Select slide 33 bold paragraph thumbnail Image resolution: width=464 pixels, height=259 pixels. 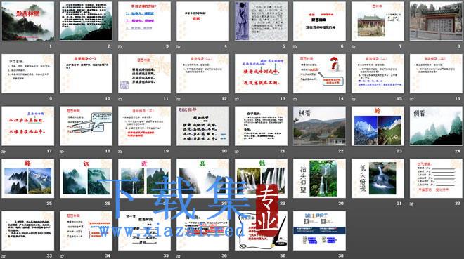click(28, 231)
